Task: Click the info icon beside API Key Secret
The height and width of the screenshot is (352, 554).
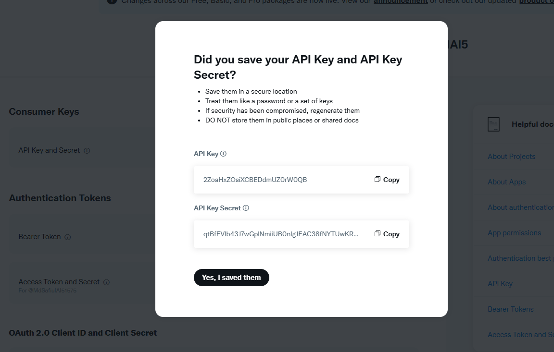Action: (x=246, y=208)
